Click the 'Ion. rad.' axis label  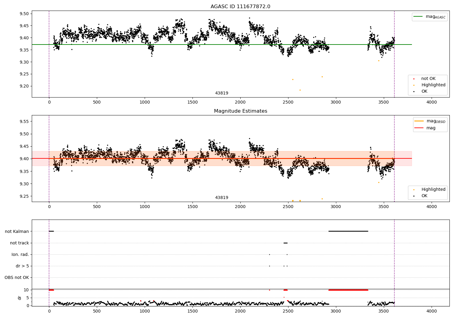pos(20,254)
